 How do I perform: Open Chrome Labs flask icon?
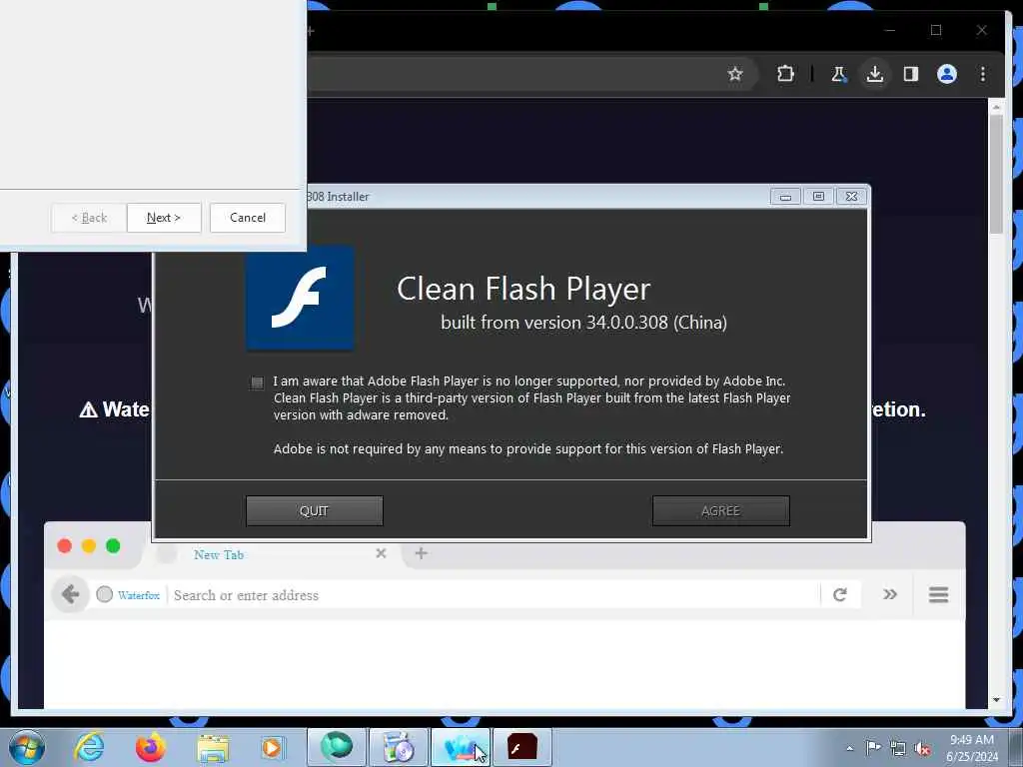click(839, 74)
